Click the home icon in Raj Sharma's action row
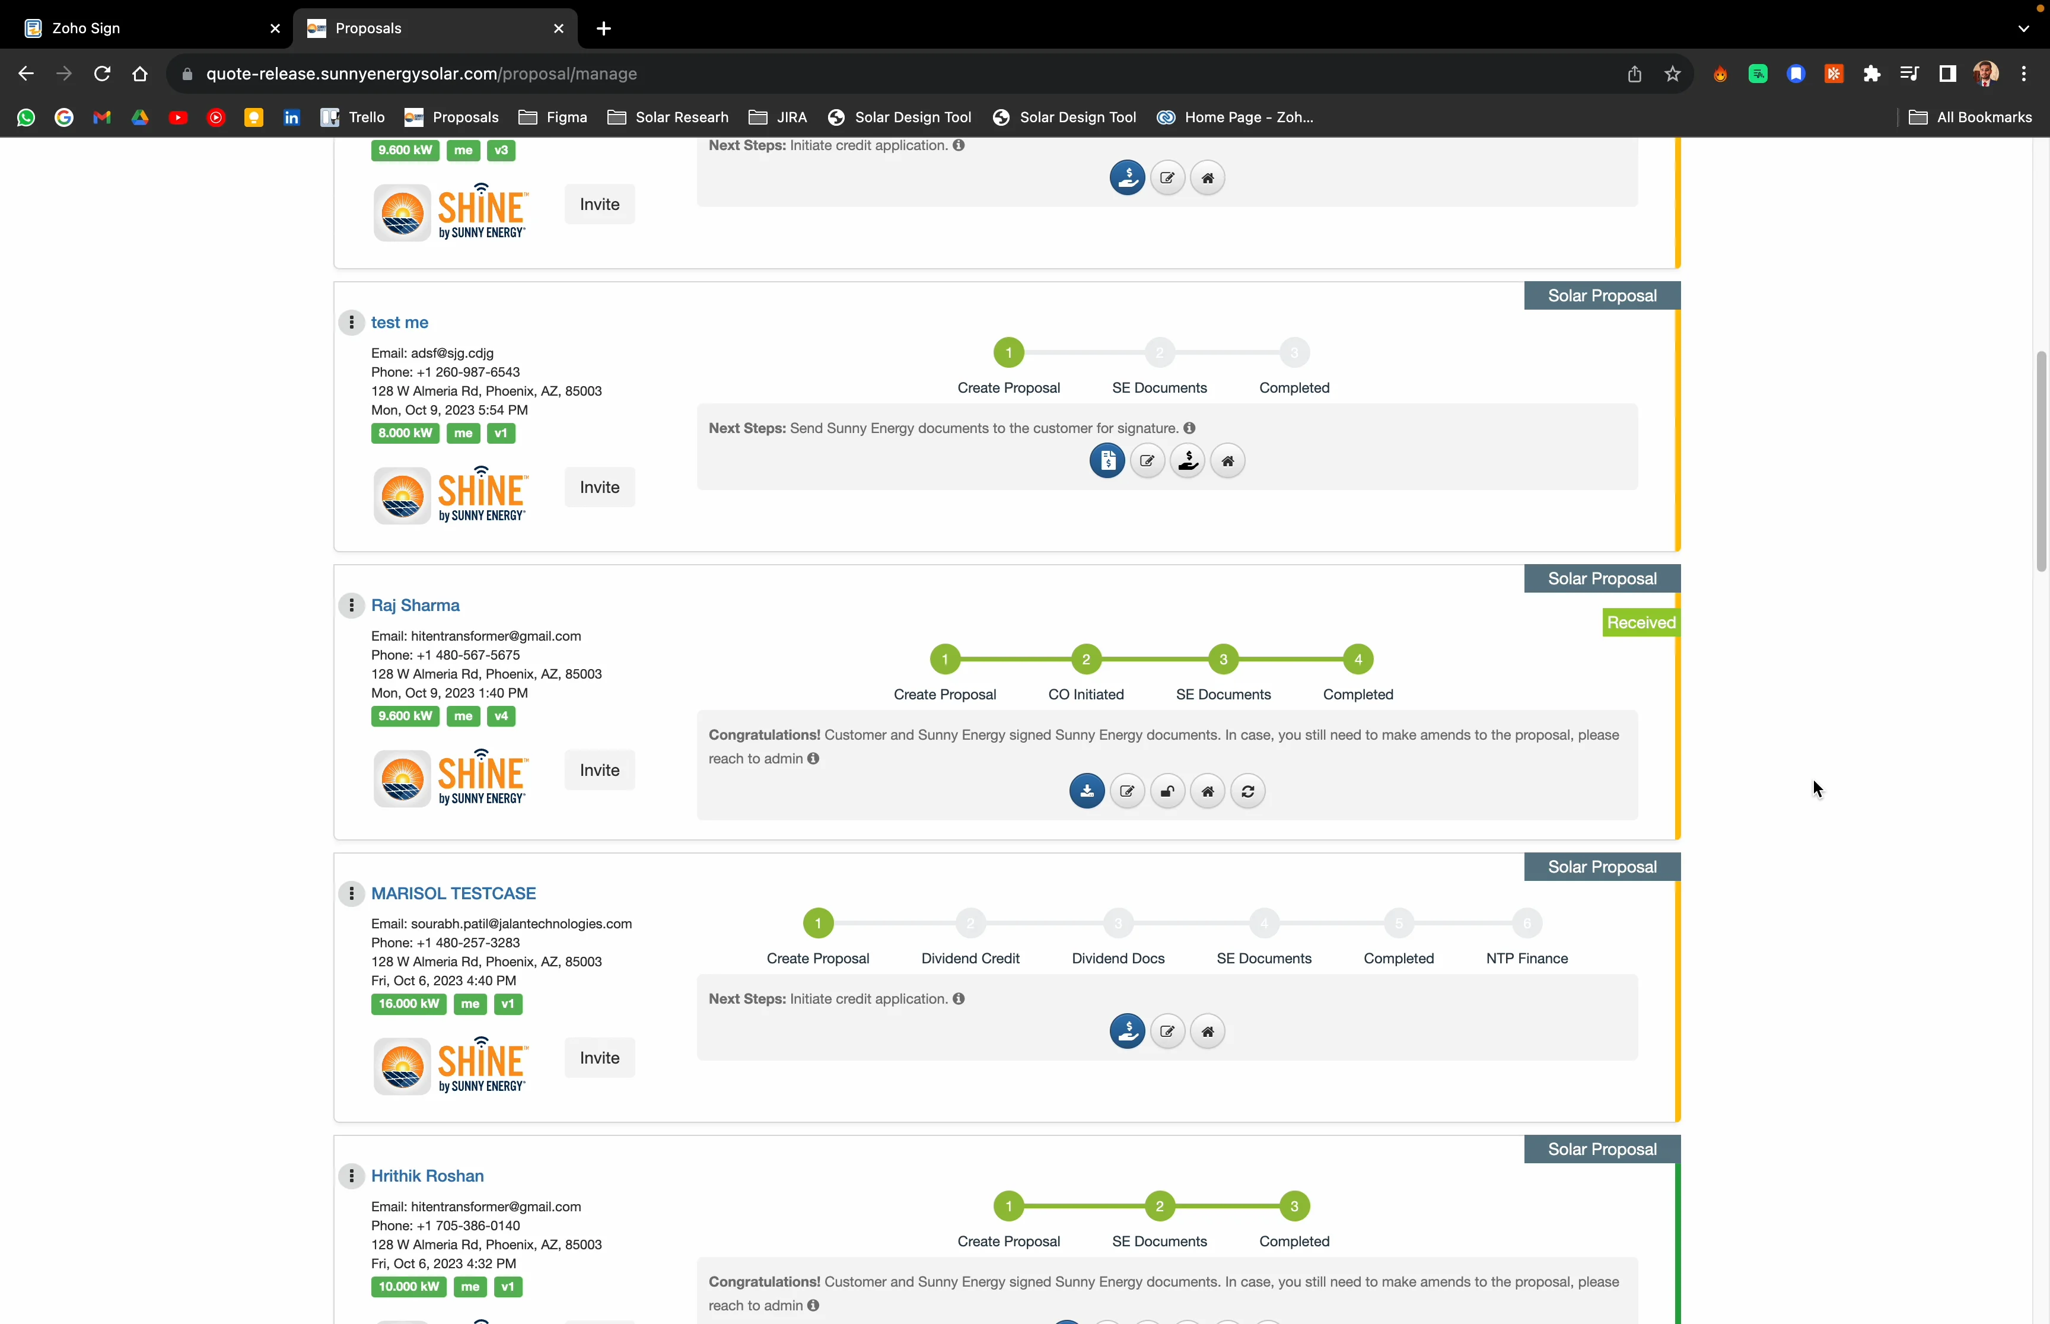 (x=1207, y=790)
